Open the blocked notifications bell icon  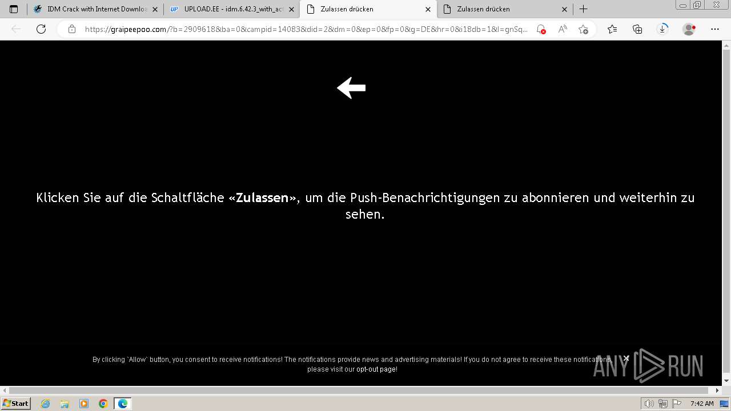pyautogui.click(x=541, y=29)
